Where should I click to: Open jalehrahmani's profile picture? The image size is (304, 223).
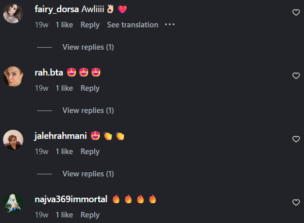[x=13, y=140]
